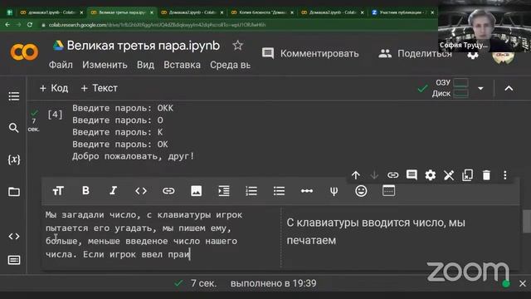
Task: Add a bulleted list
Action: [x=279, y=191]
